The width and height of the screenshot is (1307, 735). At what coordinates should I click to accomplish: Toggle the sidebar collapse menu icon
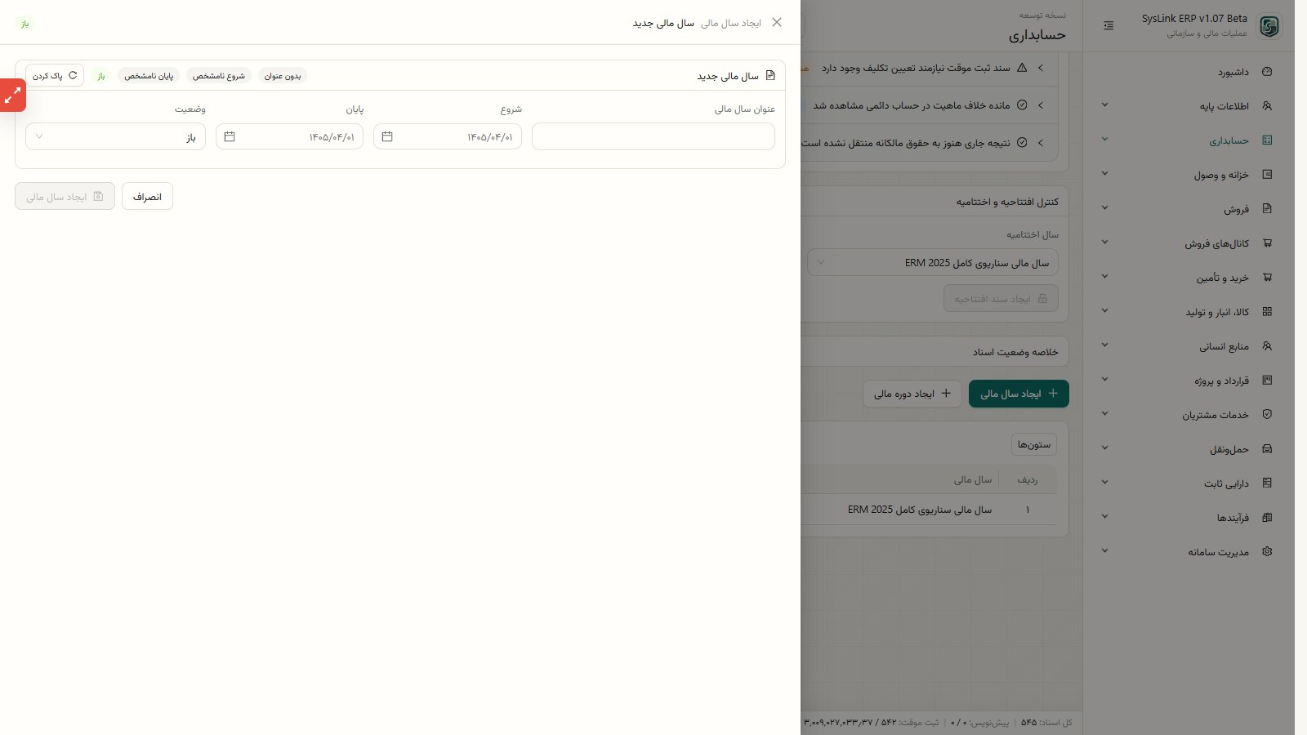(1108, 26)
